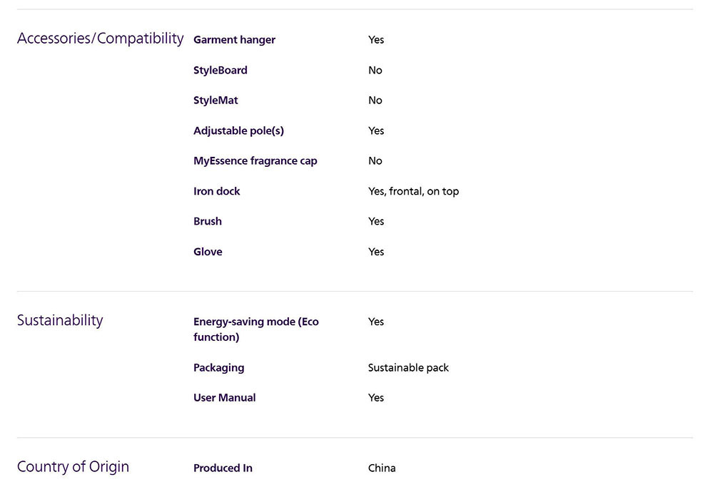
Task: Select the Glove specification label
Action: 208,252
